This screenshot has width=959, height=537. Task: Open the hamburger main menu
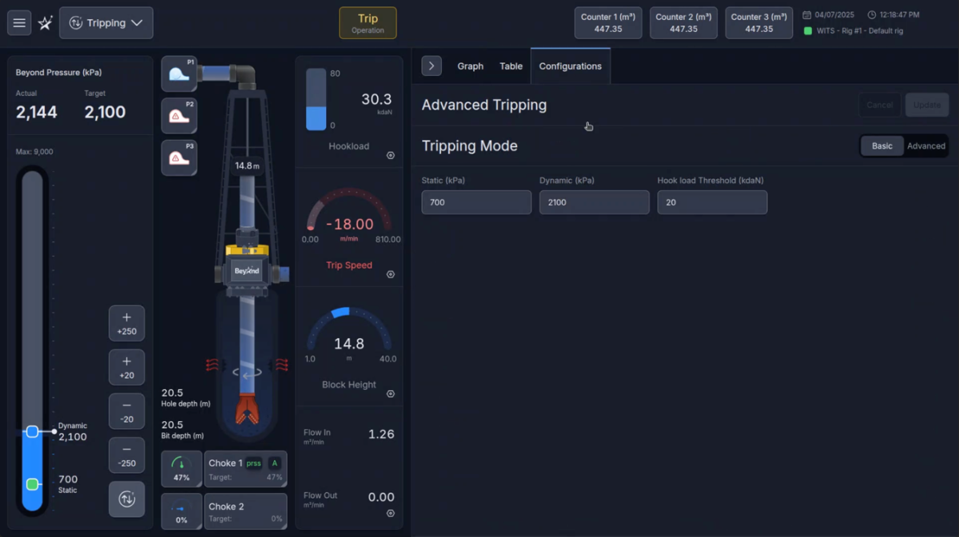(x=19, y=23)
